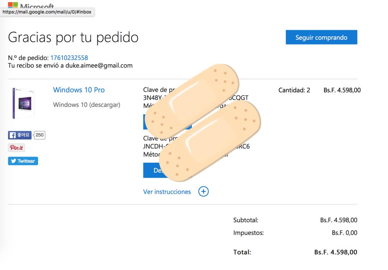The width and height of the screenshot is (388, 270).
Task: Expand instructions with the plus circle icon
Action: (x=203, y=192)
